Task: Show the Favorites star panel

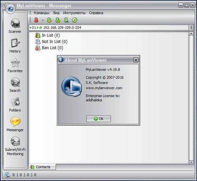Action: tap(15, 65)
